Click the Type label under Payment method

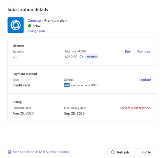16,80
